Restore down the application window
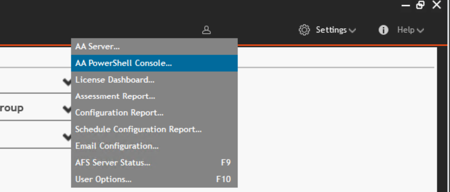Image resolution: width=450 pixels, height=192 pixels. tap(420, 5)
